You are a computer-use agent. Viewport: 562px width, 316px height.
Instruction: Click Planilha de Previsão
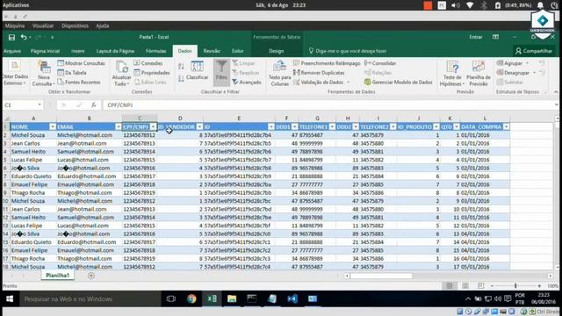point(479,74)
